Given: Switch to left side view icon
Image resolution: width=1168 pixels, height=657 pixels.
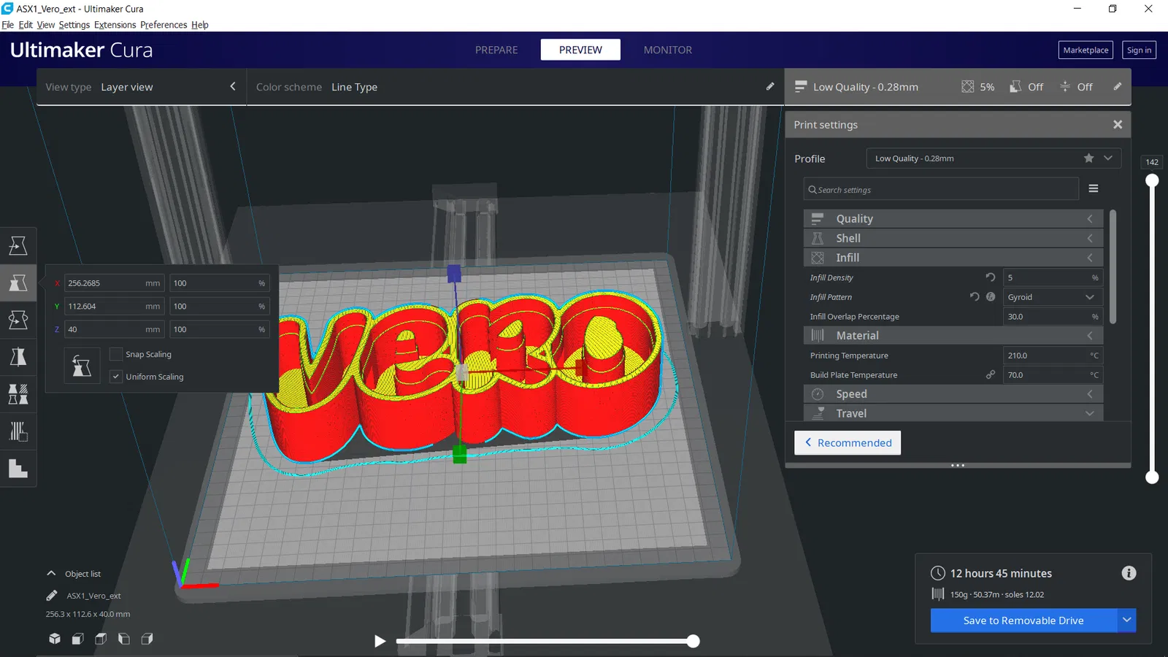Looking at the screenshot, I should (x=124, y=639).
